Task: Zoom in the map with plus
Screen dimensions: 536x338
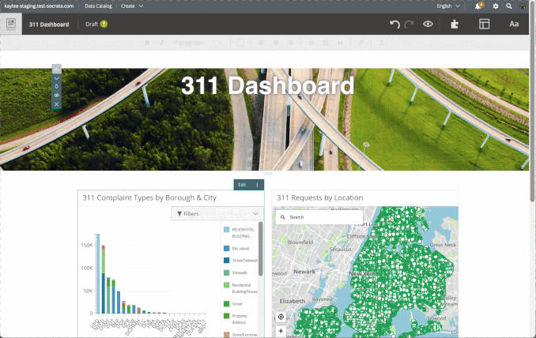Action: (x=281, y=331)
